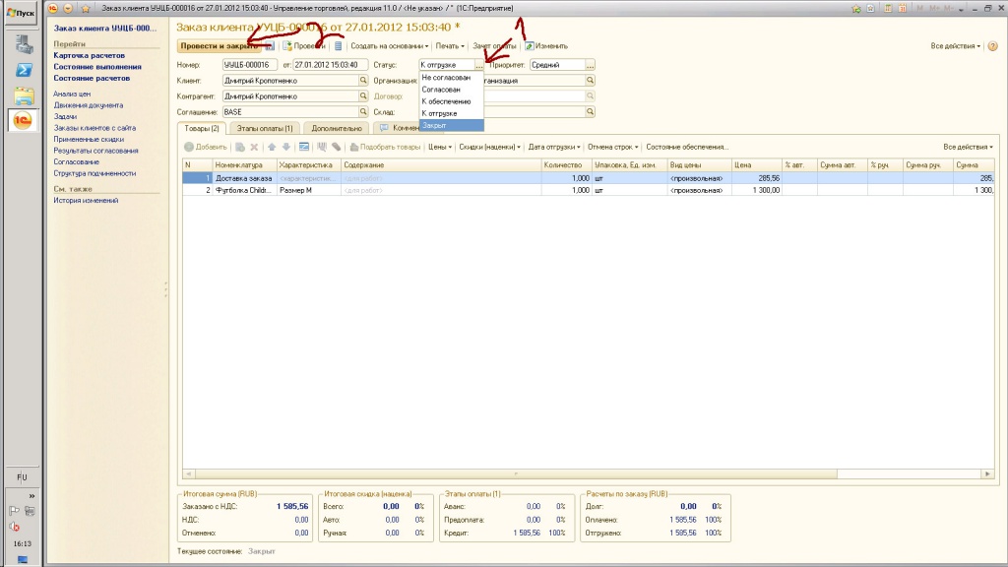Click the Состояние обеспечения button

(686, 148)
